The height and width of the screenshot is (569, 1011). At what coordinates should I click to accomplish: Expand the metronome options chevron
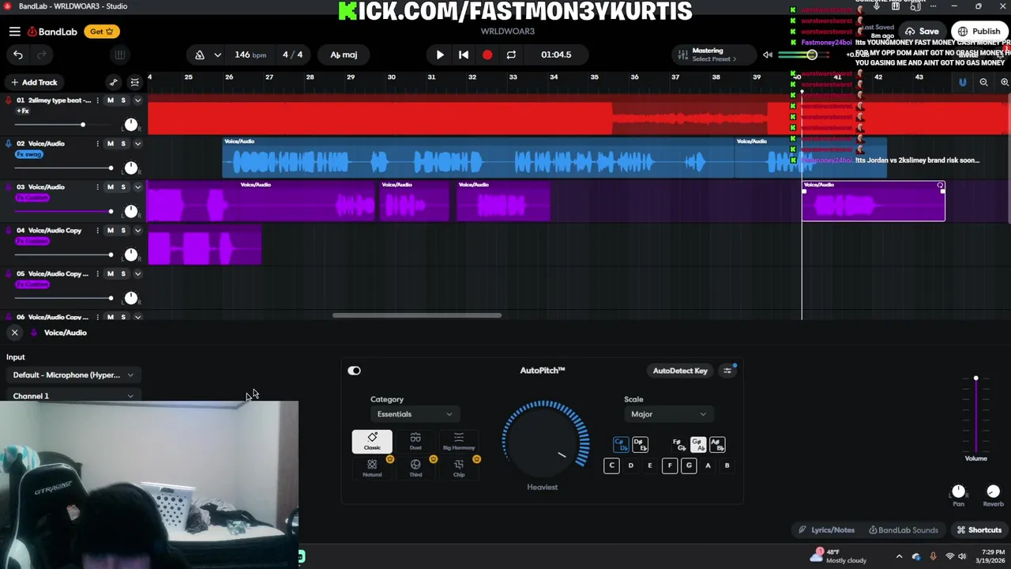tap(217, 55)
